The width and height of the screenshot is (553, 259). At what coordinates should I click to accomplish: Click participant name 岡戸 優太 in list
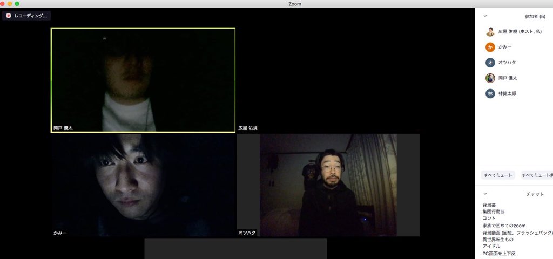pos(508,78)
